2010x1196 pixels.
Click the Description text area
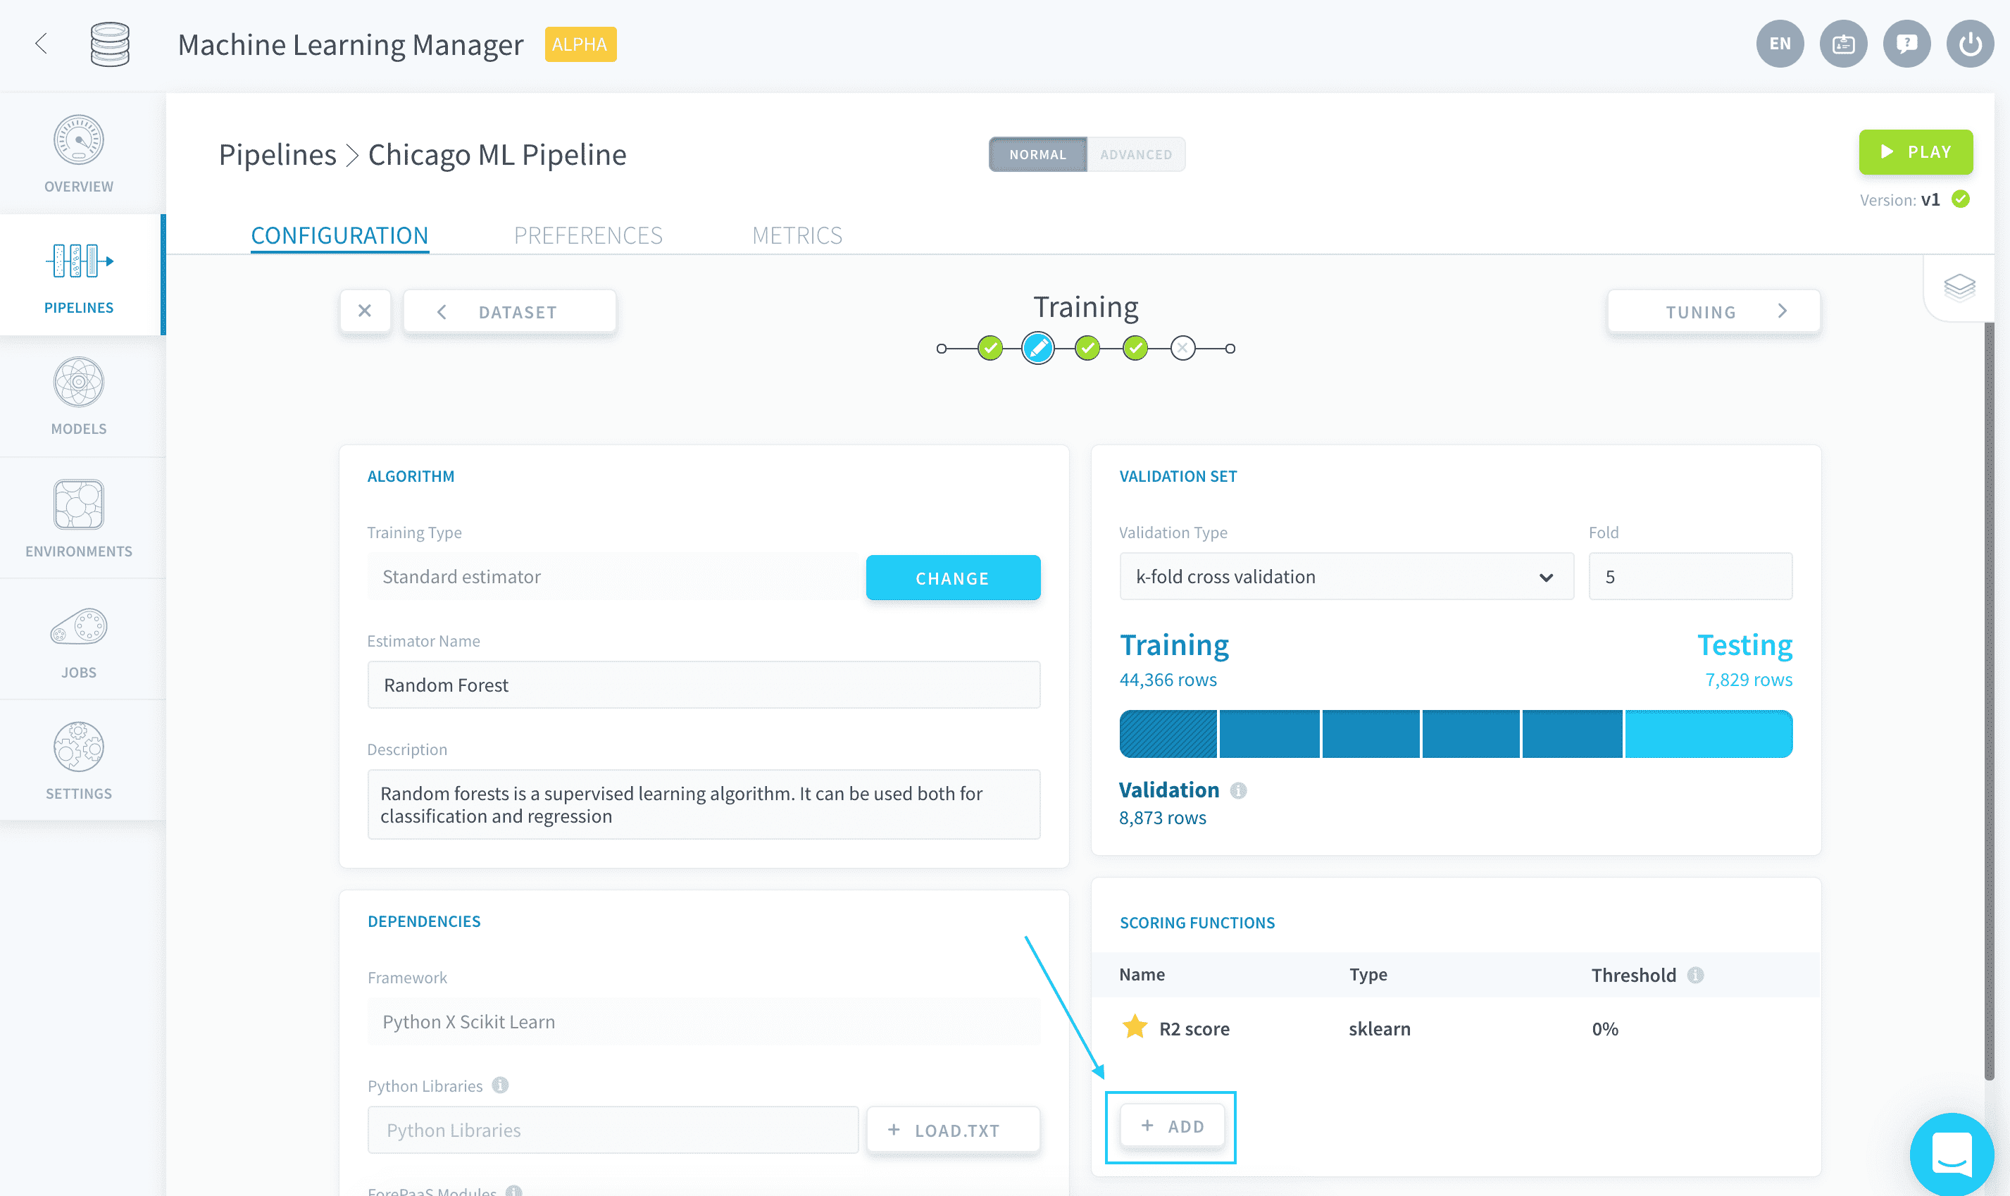704,804
